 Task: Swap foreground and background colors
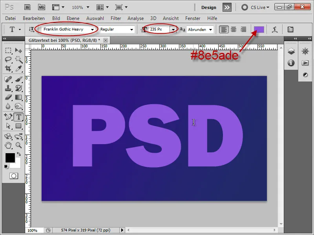pyautogui.click(x=19, y=154)
